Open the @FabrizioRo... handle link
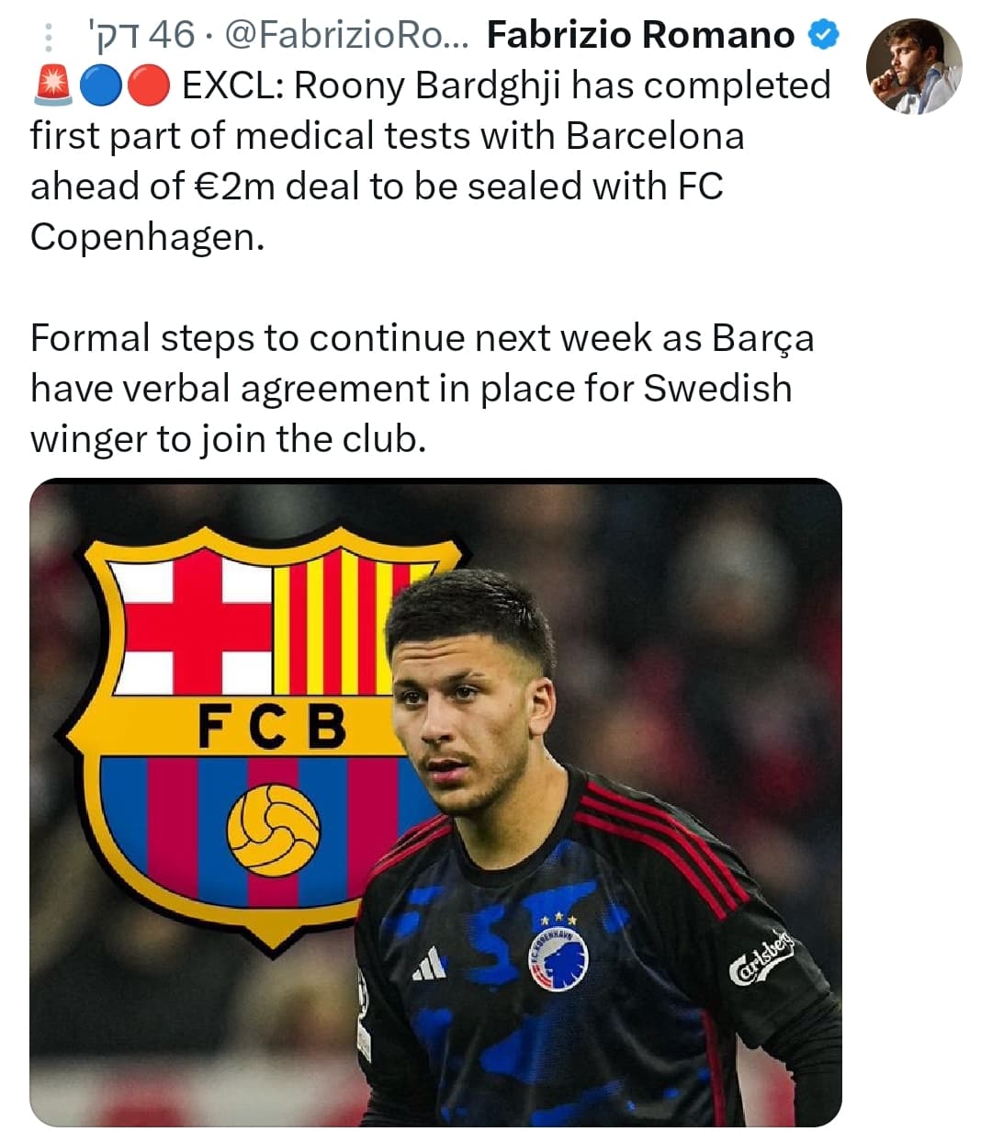This screenshot has height=1143, width=992. [x=346, y=36]
